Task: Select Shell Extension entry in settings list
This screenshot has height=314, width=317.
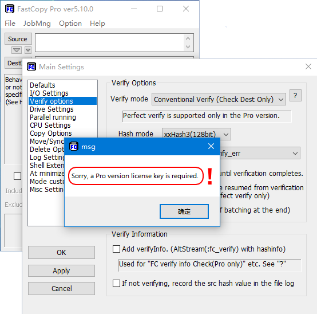Action: point(46,166)
